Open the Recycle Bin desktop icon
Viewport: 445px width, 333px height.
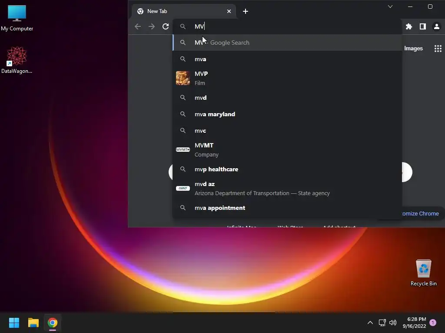tap(423, 273)
